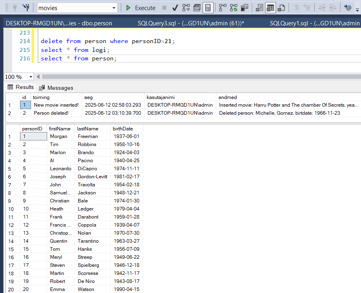Click the 'Tarantino' last name cell
This screenshot has height=293, width=361.
coord(93,241)
